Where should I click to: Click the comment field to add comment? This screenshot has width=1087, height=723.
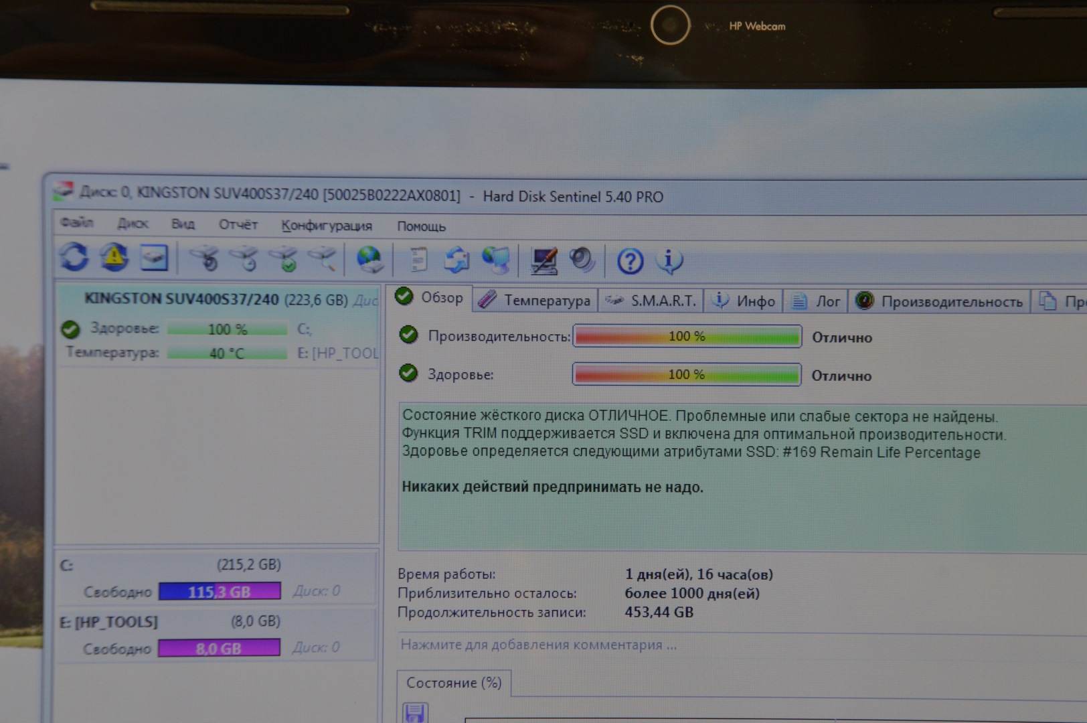538,645
